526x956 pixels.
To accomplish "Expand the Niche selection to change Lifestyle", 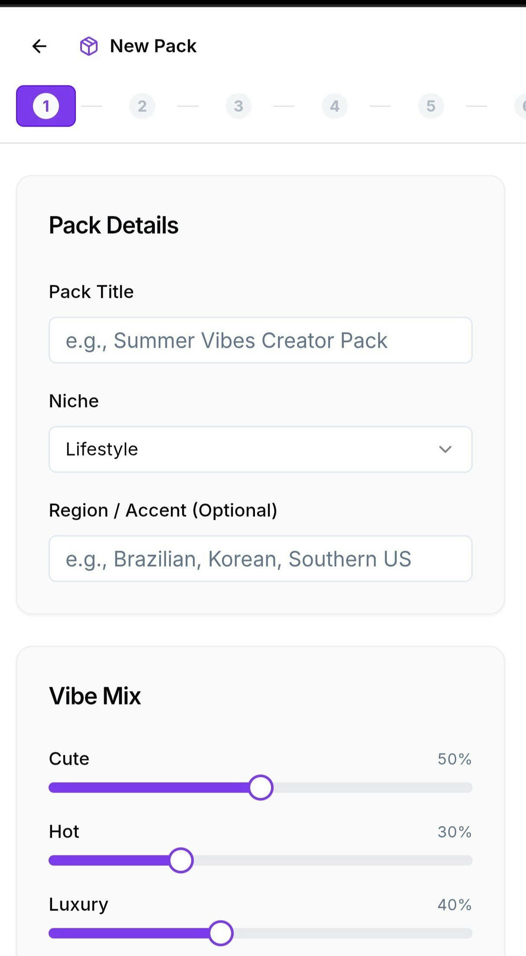I will pyautogui.click(x=260, y=449).
